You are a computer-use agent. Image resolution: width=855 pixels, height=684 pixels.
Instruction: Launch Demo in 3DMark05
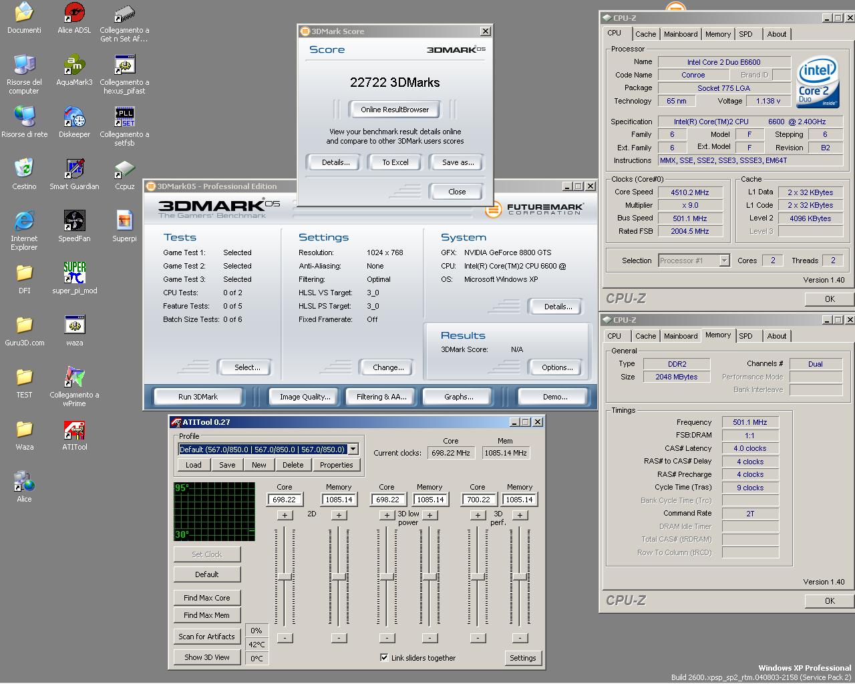555,397
